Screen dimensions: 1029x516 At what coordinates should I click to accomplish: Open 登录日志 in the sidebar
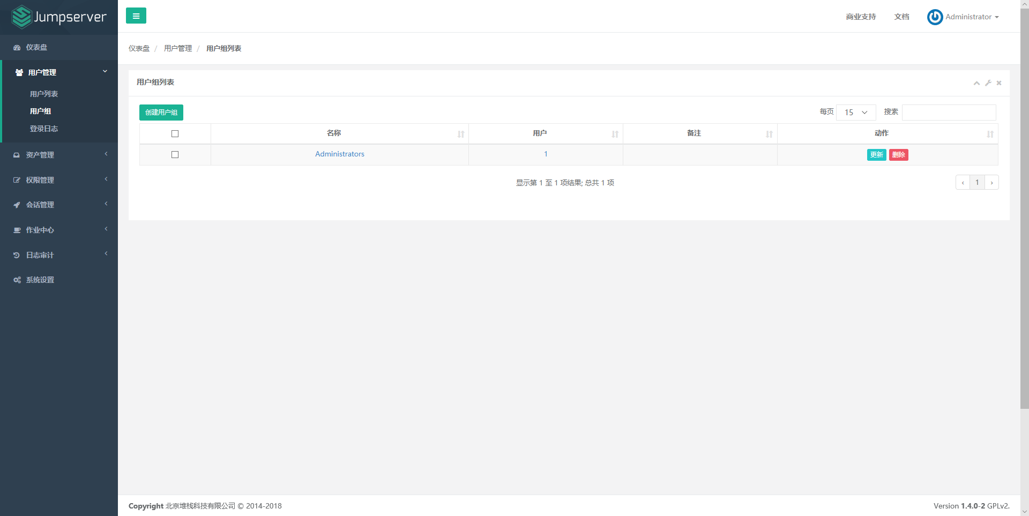click(x=44, y=129)
